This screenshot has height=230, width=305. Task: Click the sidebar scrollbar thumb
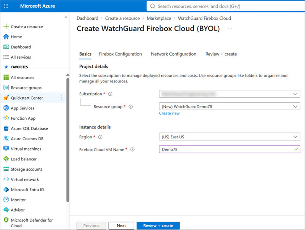pos(68,140)
